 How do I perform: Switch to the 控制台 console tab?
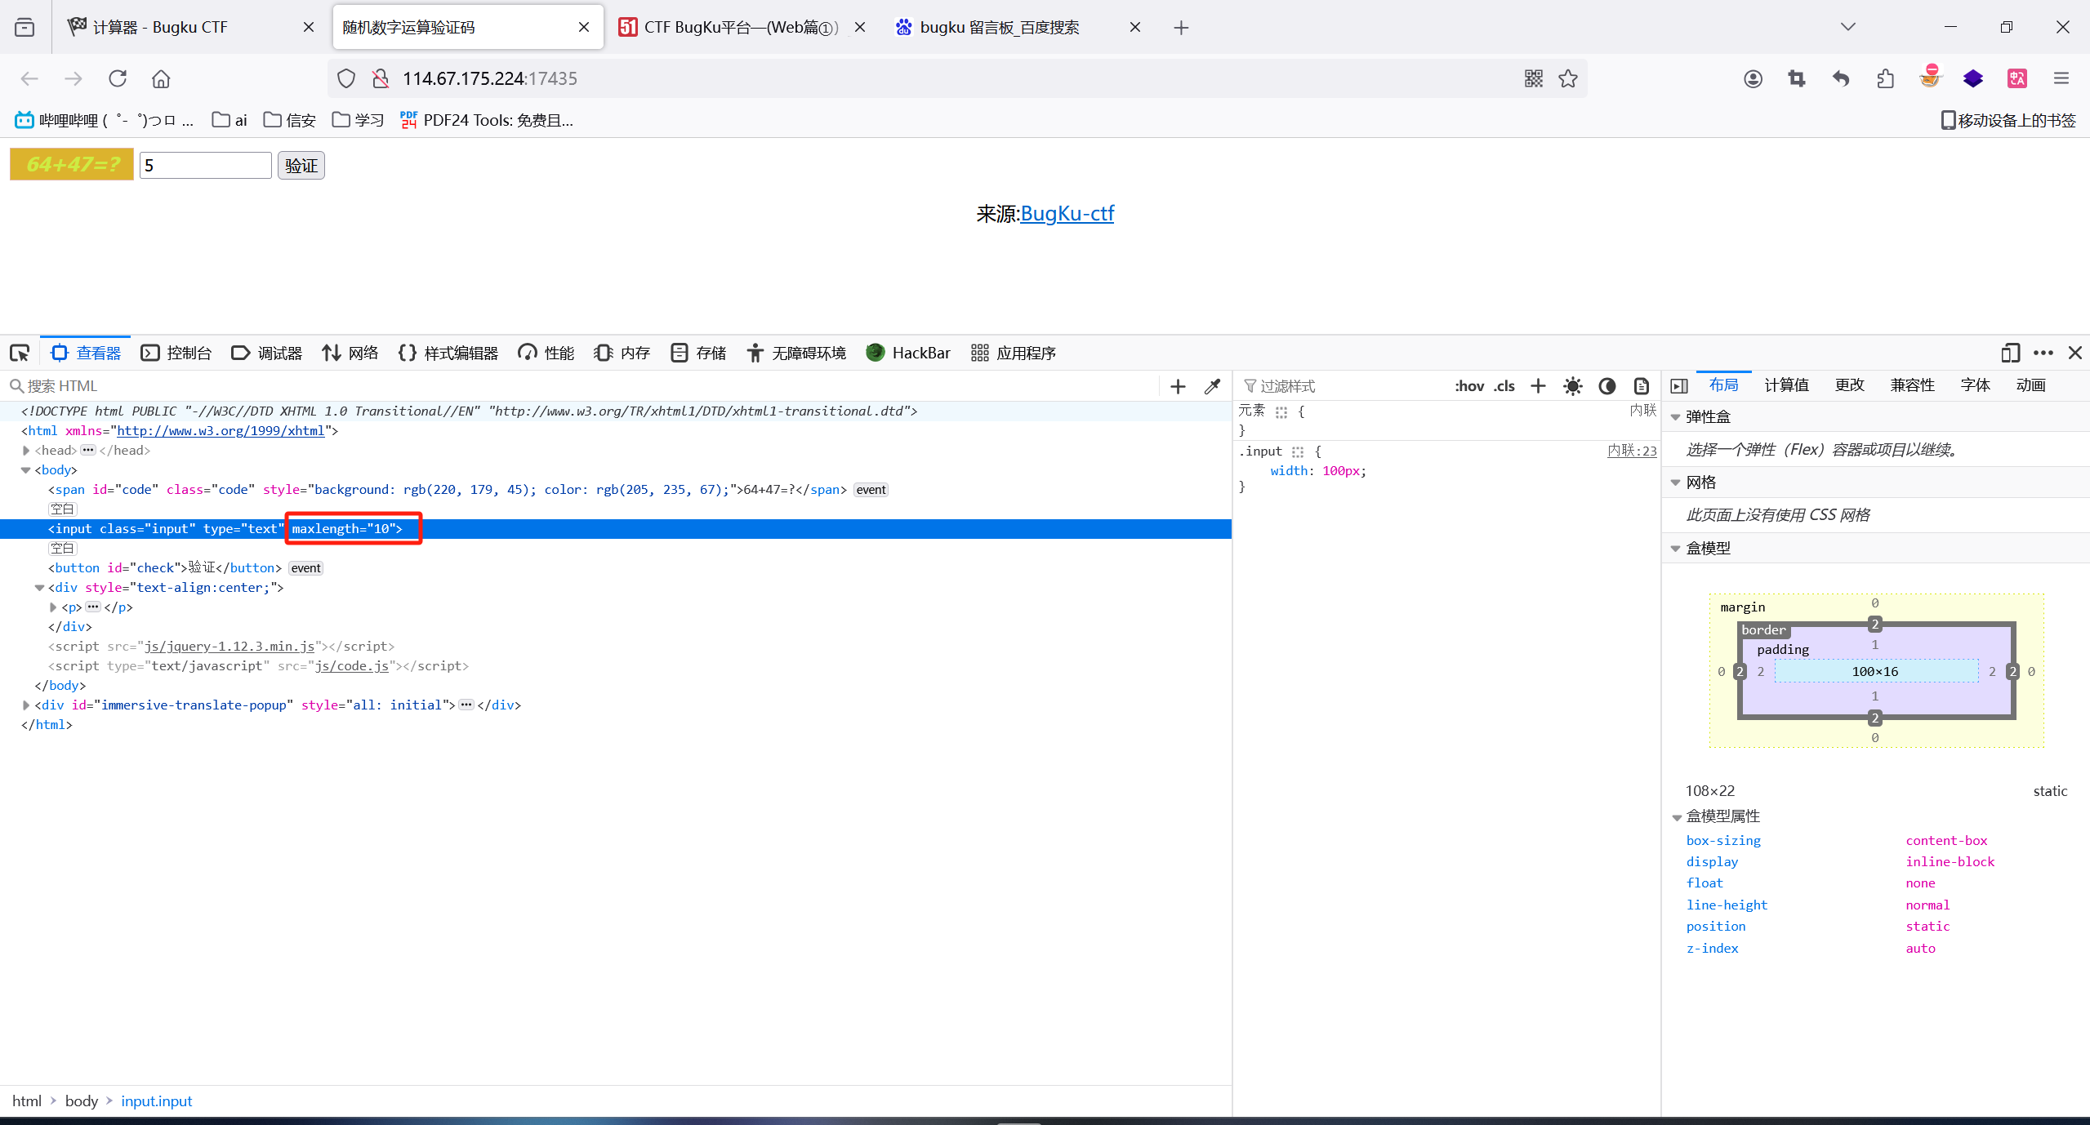[x=176, y=353]
